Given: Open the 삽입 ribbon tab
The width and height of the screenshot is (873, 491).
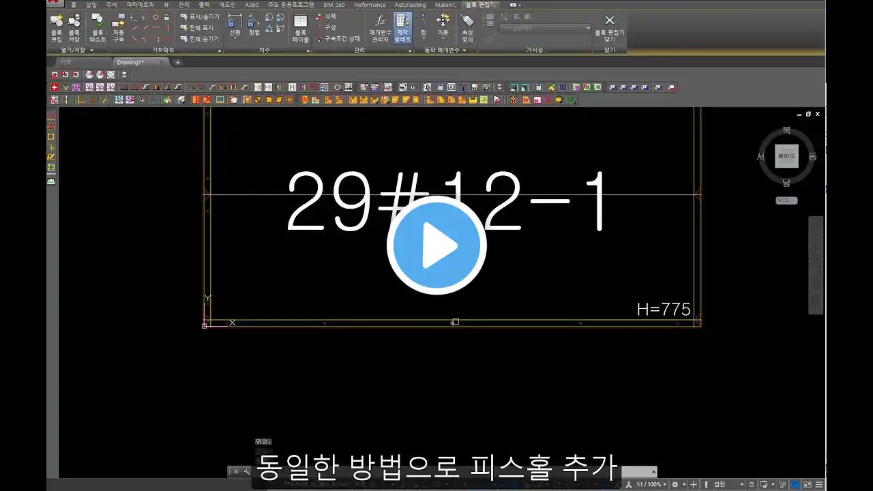Looking at the screenshot, I should tap(91, 4).
